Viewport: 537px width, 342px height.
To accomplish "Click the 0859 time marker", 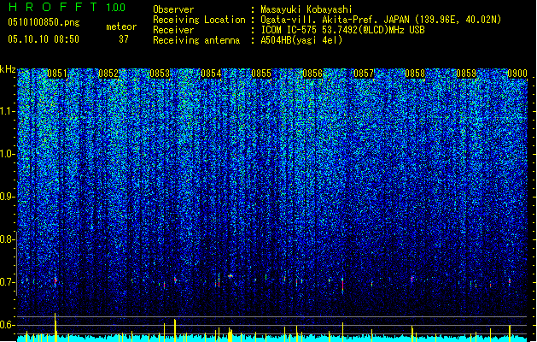I will 466,74.
